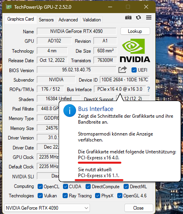Click the Die Size field 608 mm²
The image size is (183, 214).
point(105,51)
